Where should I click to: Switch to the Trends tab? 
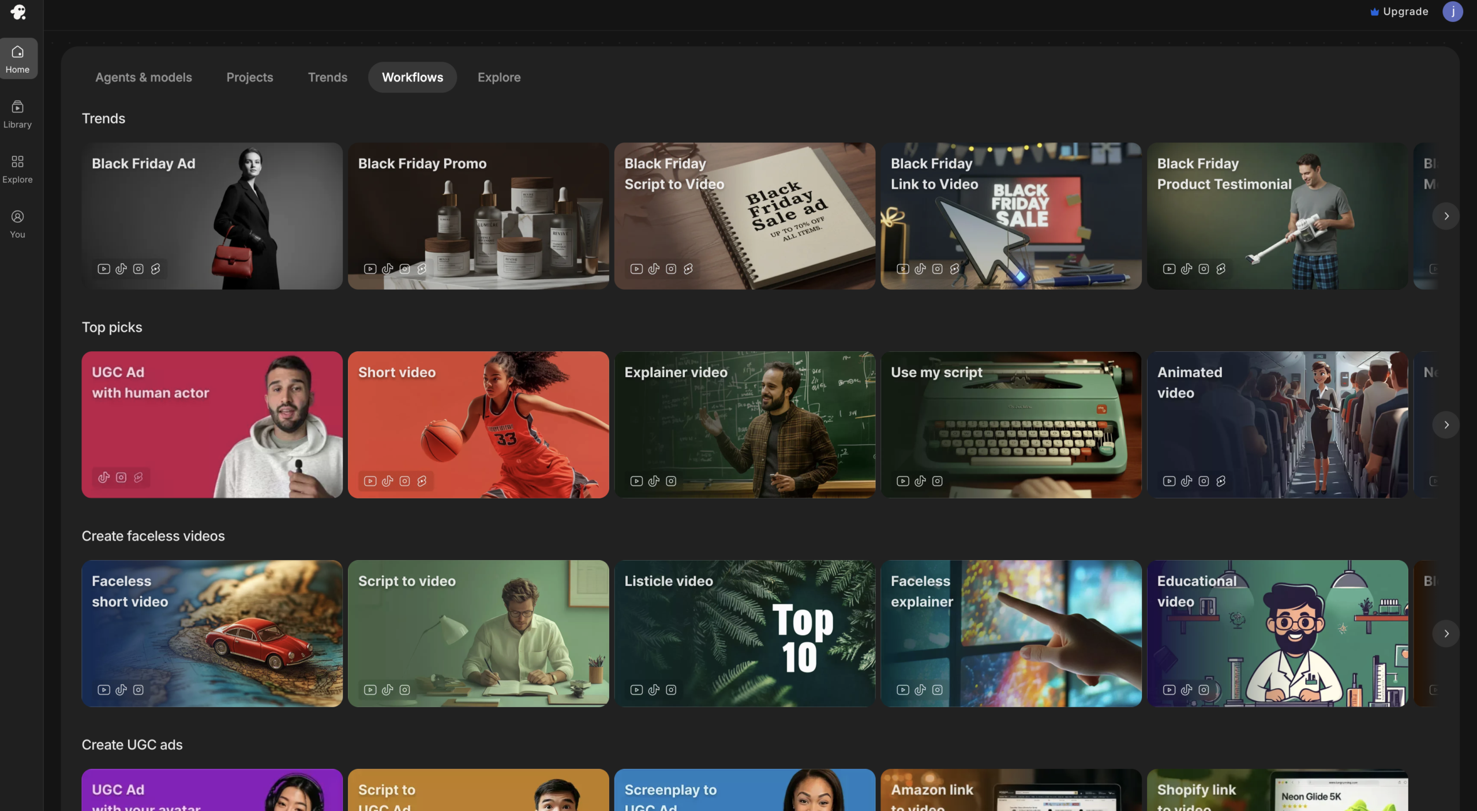click(x=328, y=77)
